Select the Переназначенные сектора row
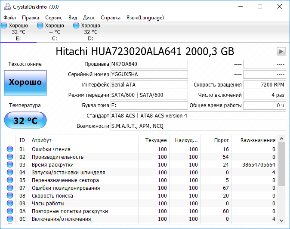 pos(141,180)
